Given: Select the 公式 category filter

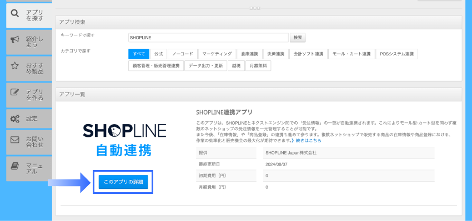Looking at the screenshot, I should click(x=159, y=54).
